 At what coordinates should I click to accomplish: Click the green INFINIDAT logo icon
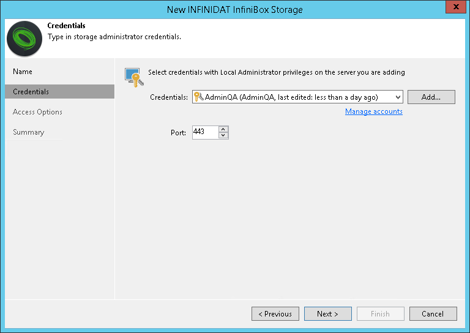click(x=24, y=39)
